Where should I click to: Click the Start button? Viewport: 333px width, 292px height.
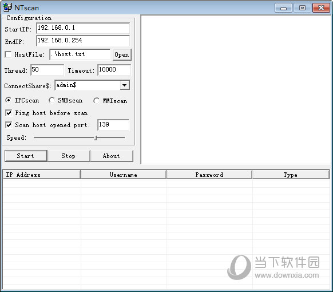click(x=26, y=156)
